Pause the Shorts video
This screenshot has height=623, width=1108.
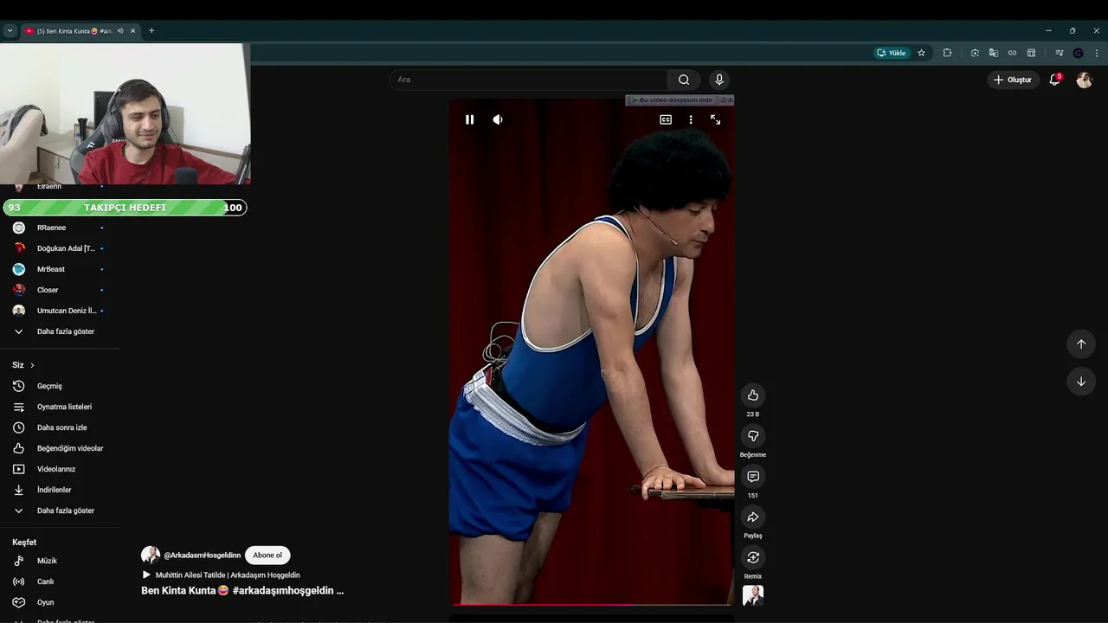[470, 119]
